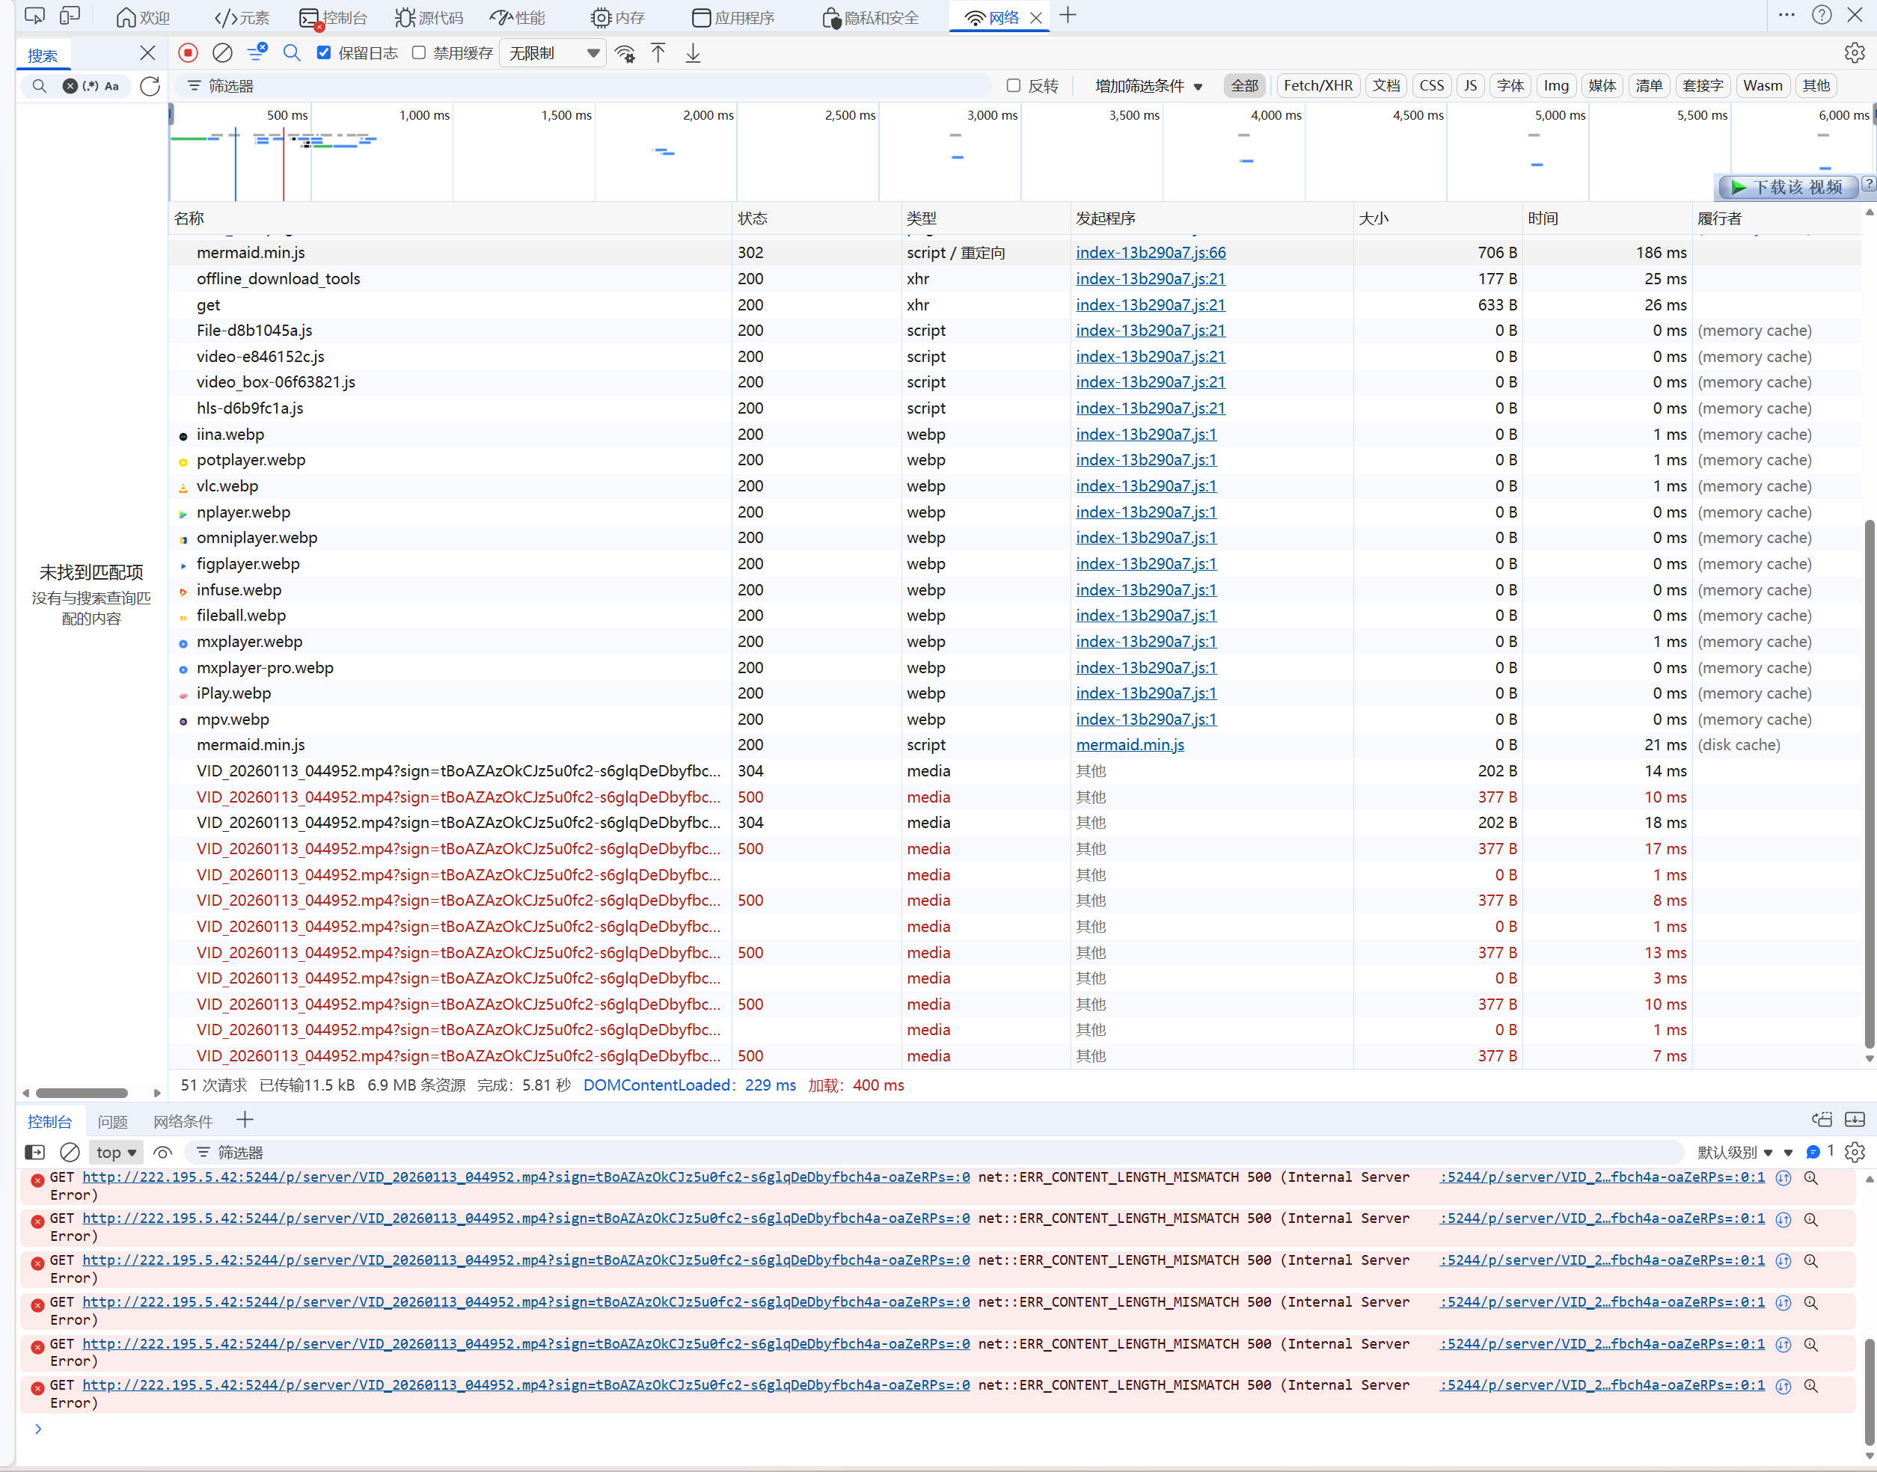This screenshot has width=1877, height=1472.
Task: Open network conditions wifi gear icon
Action: coord(625,53)
